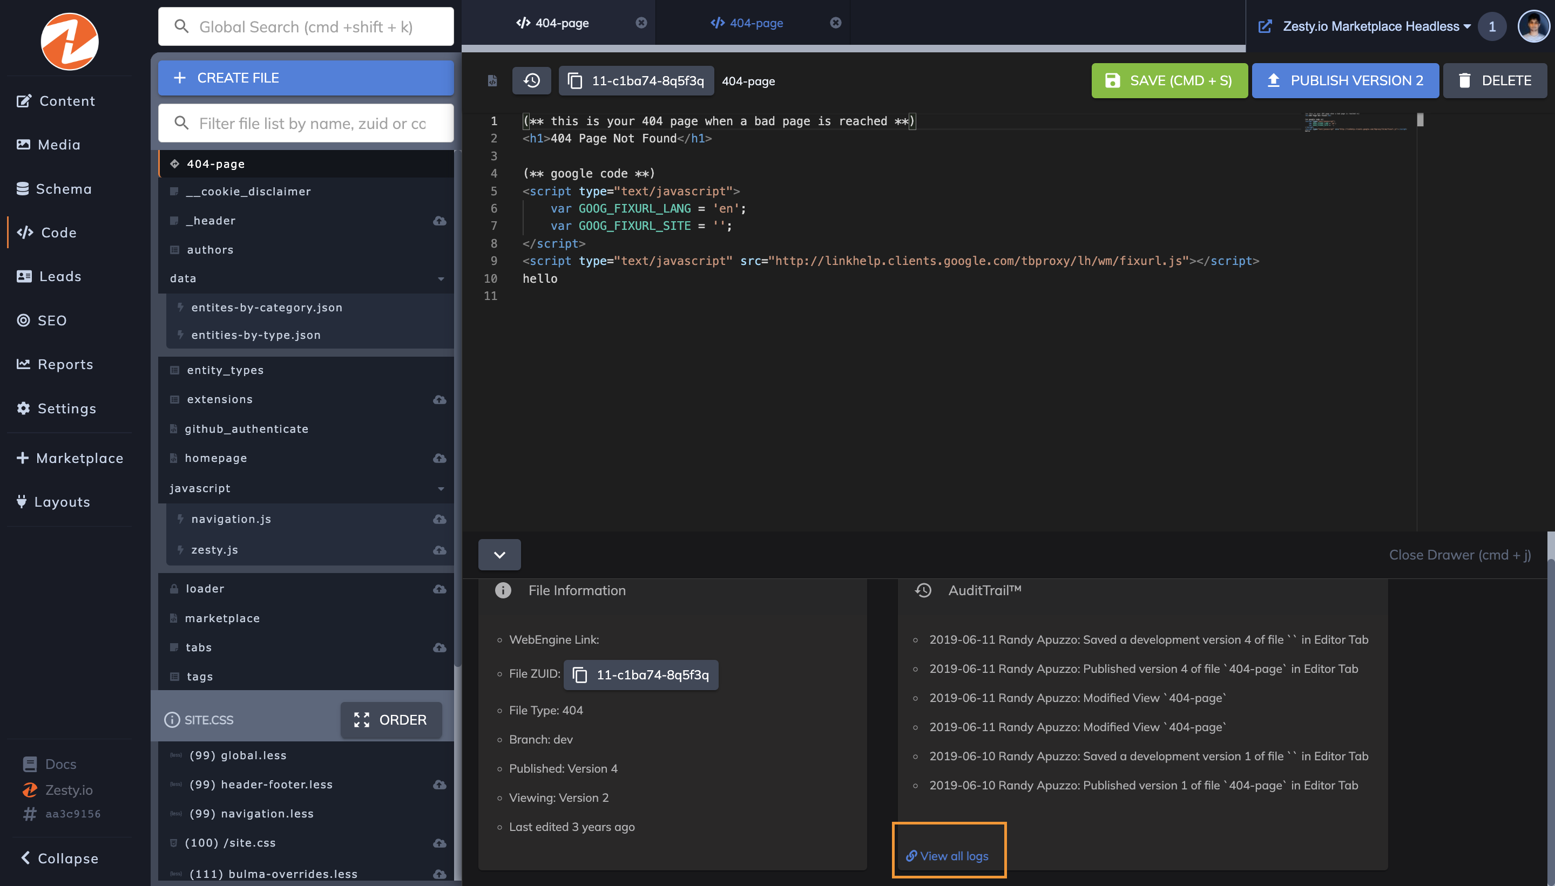Switch to second 404-page tab
Image resolution: width=1555 pixels, height=886 pixels.
747,23
